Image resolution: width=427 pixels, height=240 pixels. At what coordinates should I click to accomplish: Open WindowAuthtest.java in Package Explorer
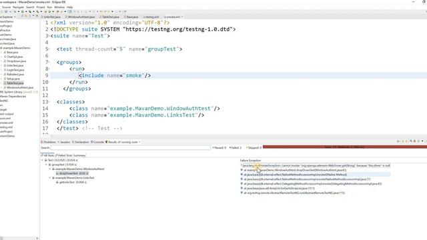coord(20,87)
